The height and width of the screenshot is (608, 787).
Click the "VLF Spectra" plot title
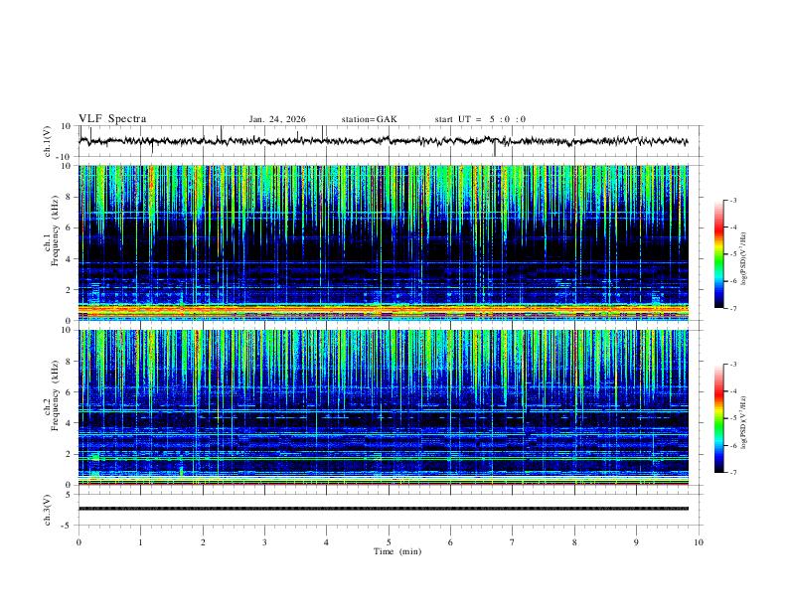[112, 119]
